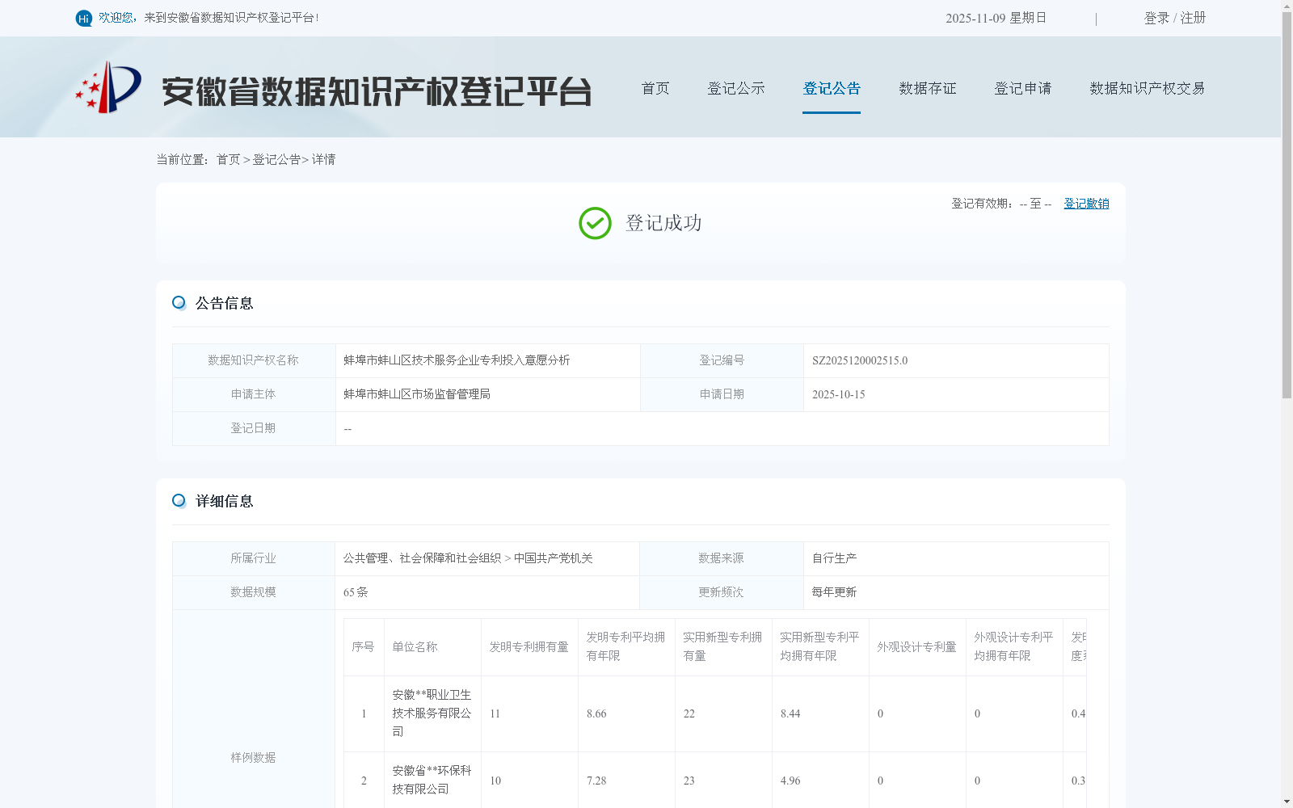Click the value 4.96 in row 2
This screenshot has height=808, width=1293.
click(x=790, y=781)
